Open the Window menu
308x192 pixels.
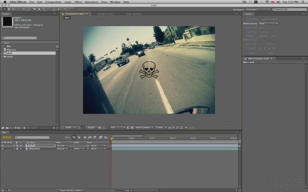[x=115, y=2]
